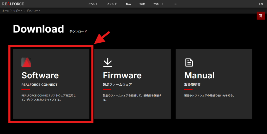Click the REALFORCE logo
This screenshot has width=267, height=134.
point(13,4)
